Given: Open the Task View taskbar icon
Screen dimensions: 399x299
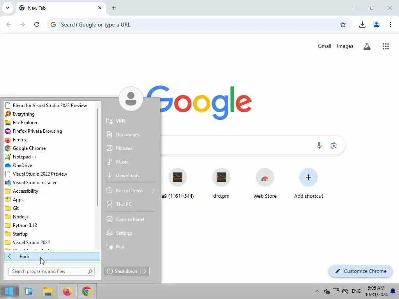Looking at the screenshot, I should (28, 291).
